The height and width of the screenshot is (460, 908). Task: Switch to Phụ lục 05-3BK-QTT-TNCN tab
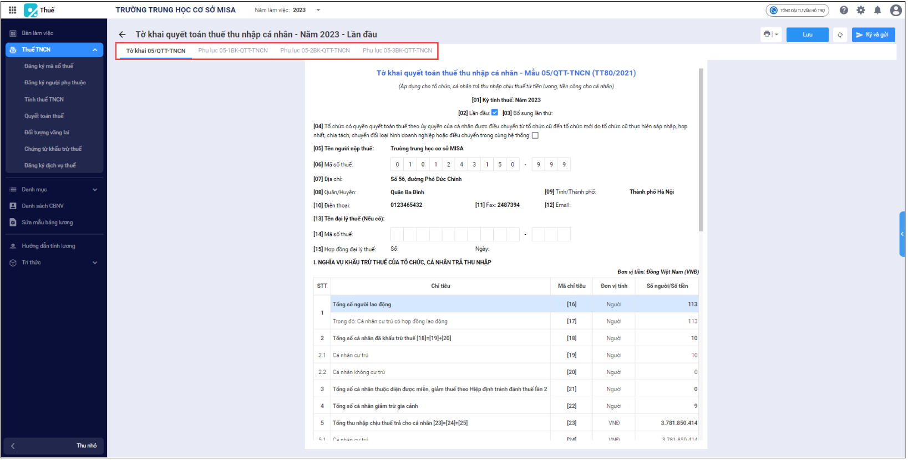tap(397, 51)
